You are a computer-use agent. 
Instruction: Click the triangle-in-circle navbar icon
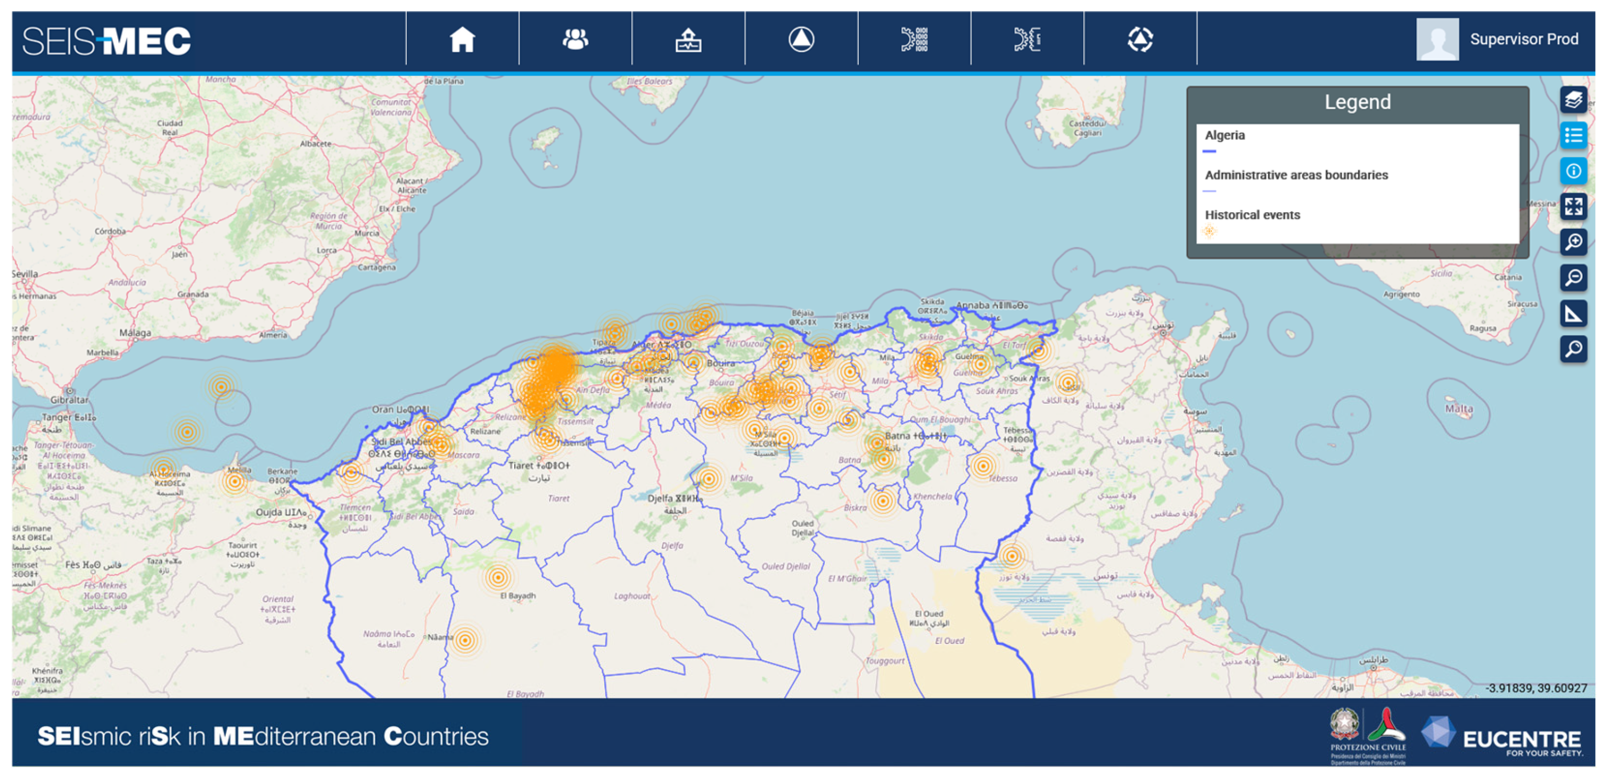click(801, 40)
